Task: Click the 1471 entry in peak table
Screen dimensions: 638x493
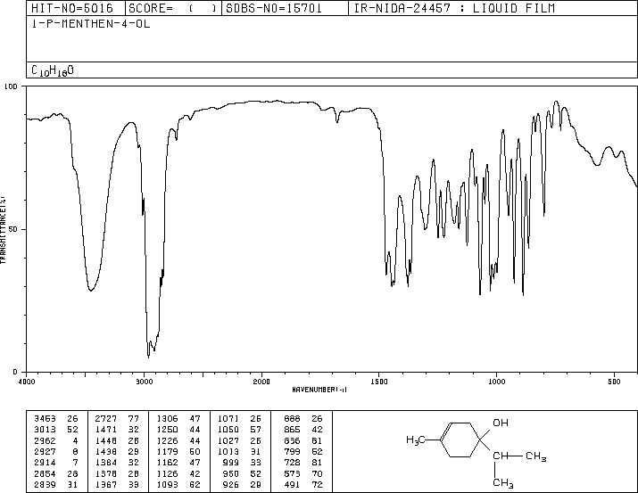Action: coord(106,430)
